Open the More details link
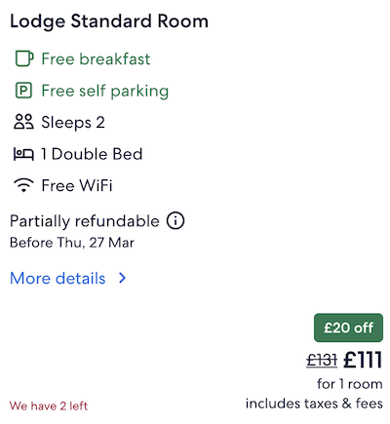This screenshot has height=424, width=390. click(x=58, y=279)
